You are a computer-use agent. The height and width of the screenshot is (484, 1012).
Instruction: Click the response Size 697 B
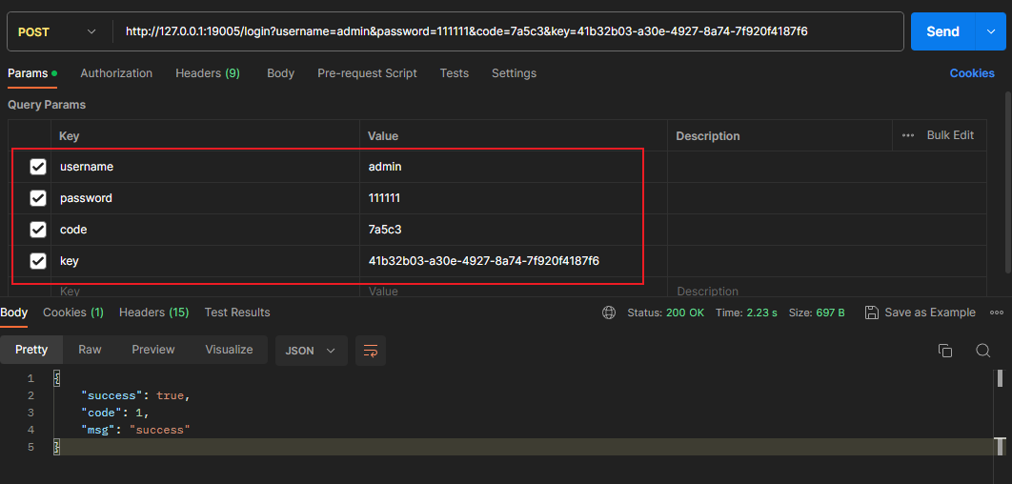817,313
